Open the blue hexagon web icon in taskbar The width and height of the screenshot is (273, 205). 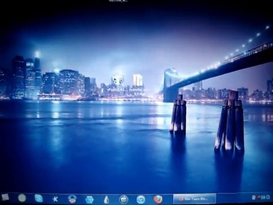pyautogui.click(x=90, y=199)
